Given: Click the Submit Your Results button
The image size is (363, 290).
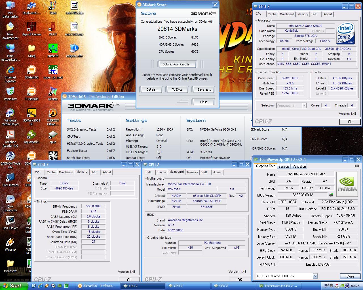Looking at the screenshot, I should coord(178,64).
